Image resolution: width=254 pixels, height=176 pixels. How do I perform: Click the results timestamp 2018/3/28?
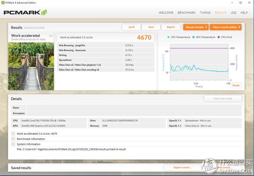pyautogui.click(x=34, y=28)
